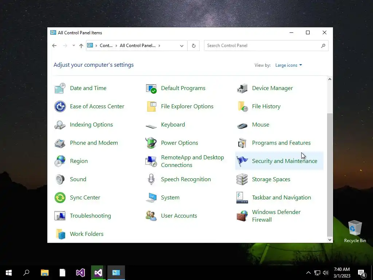373x280 pixels.
Task: Expand the chevron before Cont... in address bar
Action: click(96, 46)
